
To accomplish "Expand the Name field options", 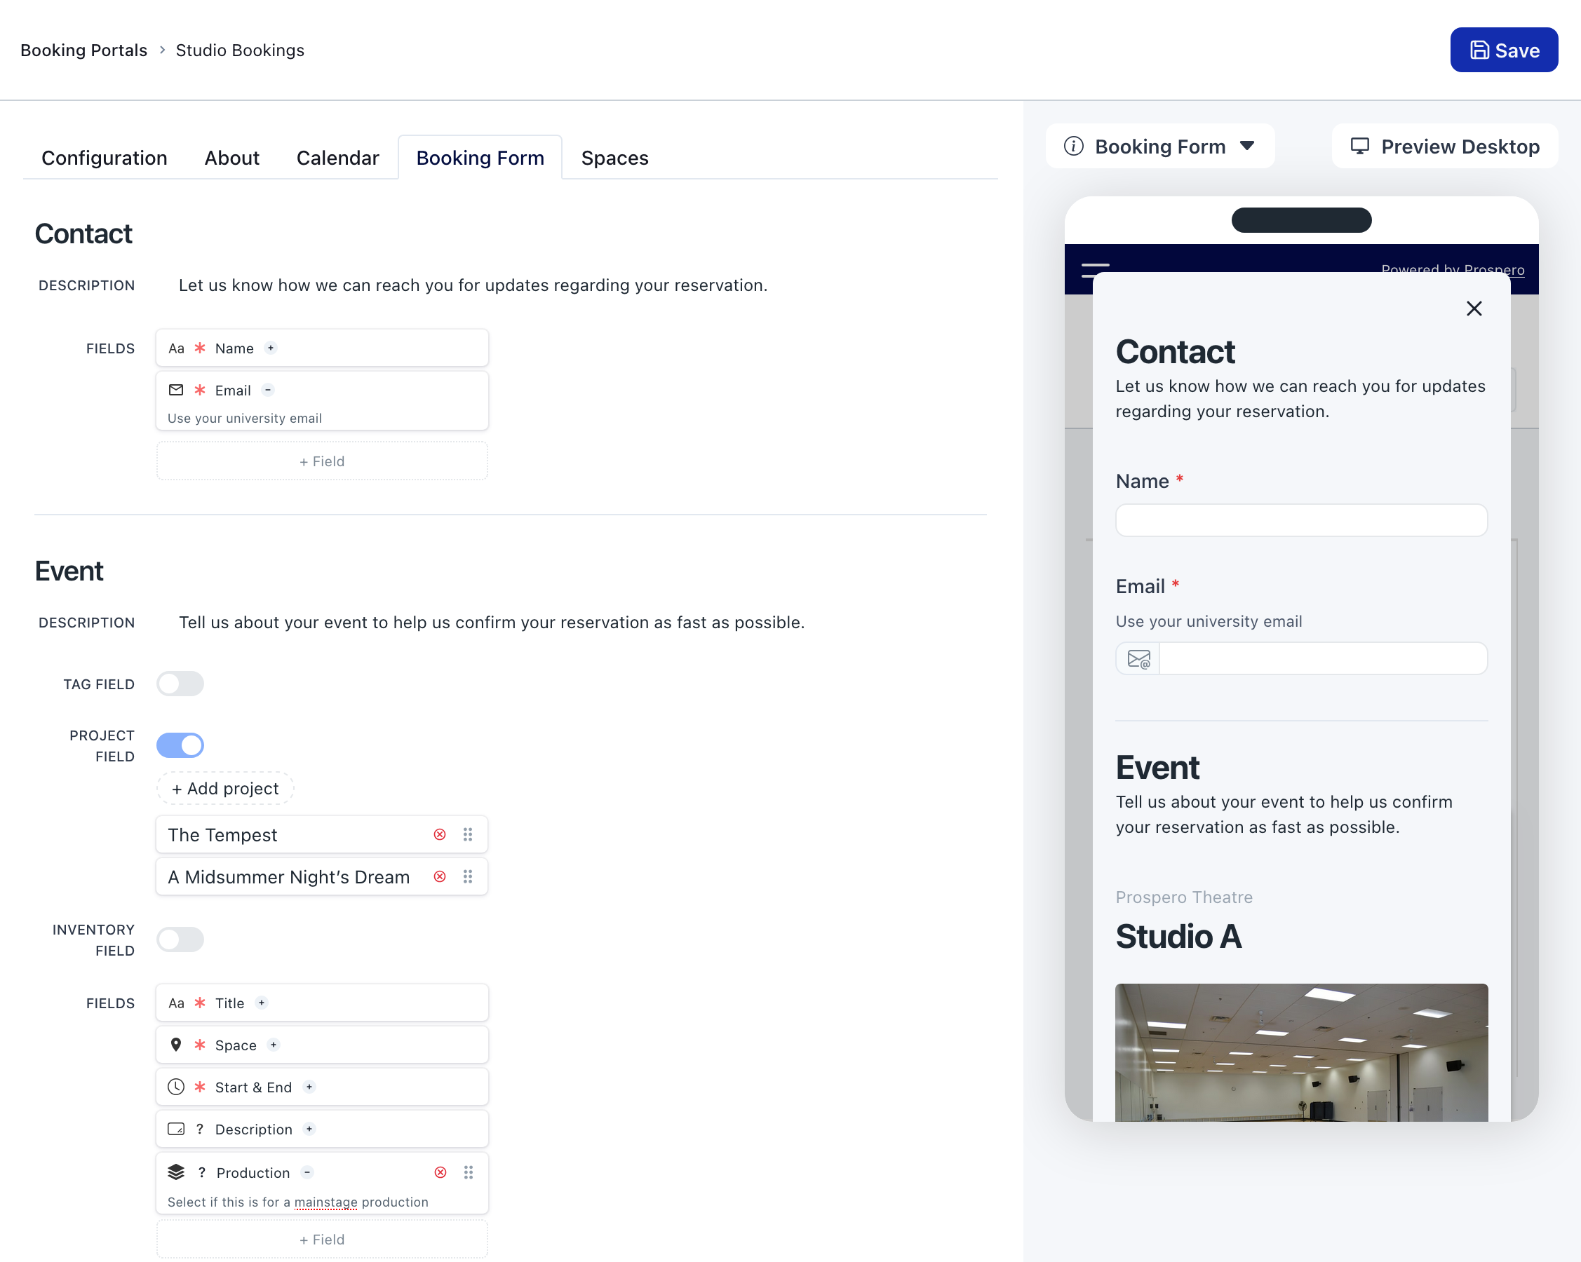I will tap(271, 348).
